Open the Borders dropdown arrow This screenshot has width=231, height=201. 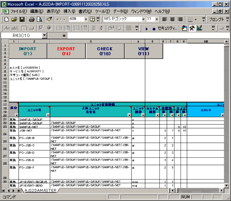click(196, 19)
